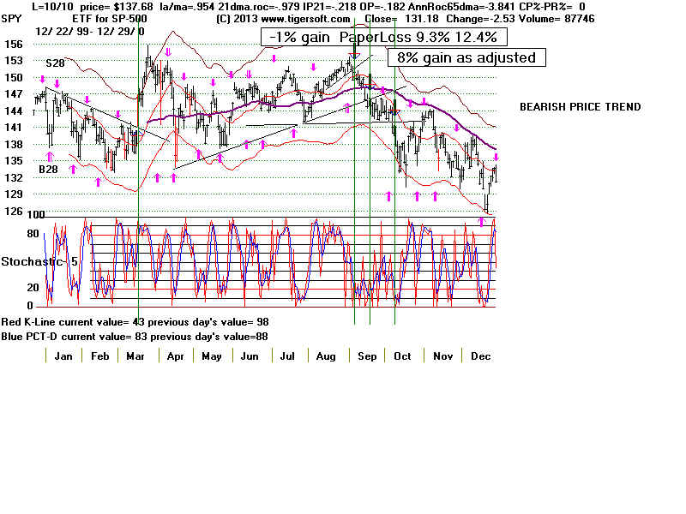Click the 156 price axis label
The width and height of the screenshot is (686, 514).
[13, 44]
